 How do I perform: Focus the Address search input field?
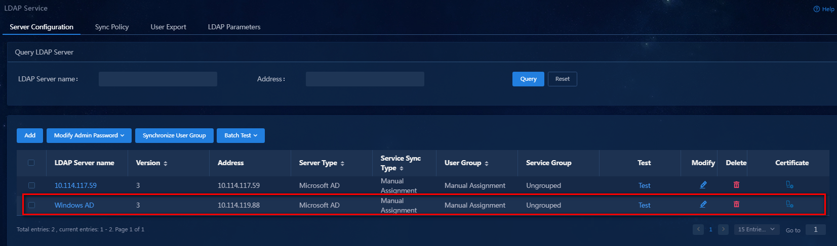[365, 79]
